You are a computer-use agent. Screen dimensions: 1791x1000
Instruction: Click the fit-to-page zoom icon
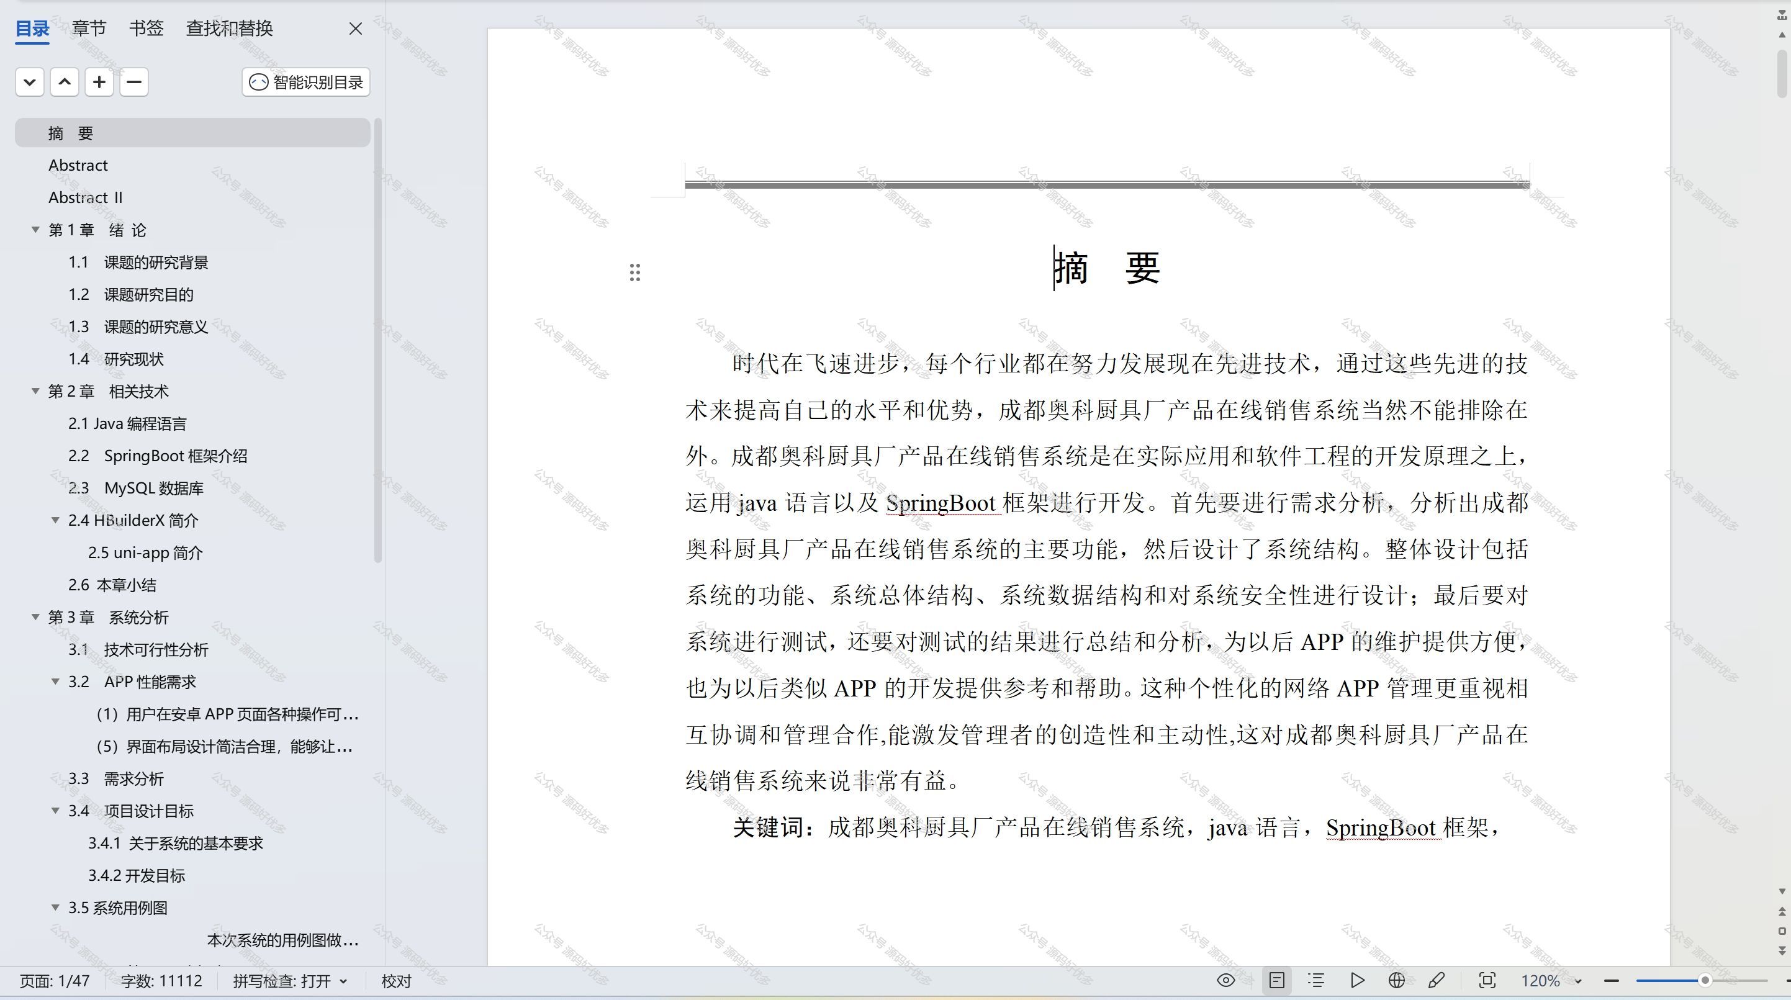(x=1487, y=981)
